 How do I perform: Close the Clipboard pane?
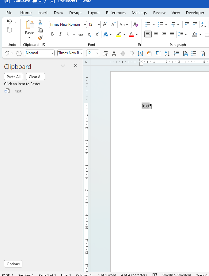(76, 65)
